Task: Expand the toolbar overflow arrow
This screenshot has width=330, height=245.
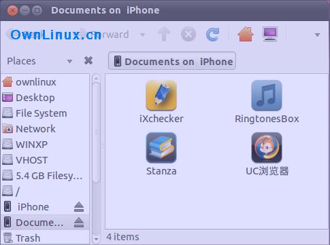Action: tap(317, 35)
